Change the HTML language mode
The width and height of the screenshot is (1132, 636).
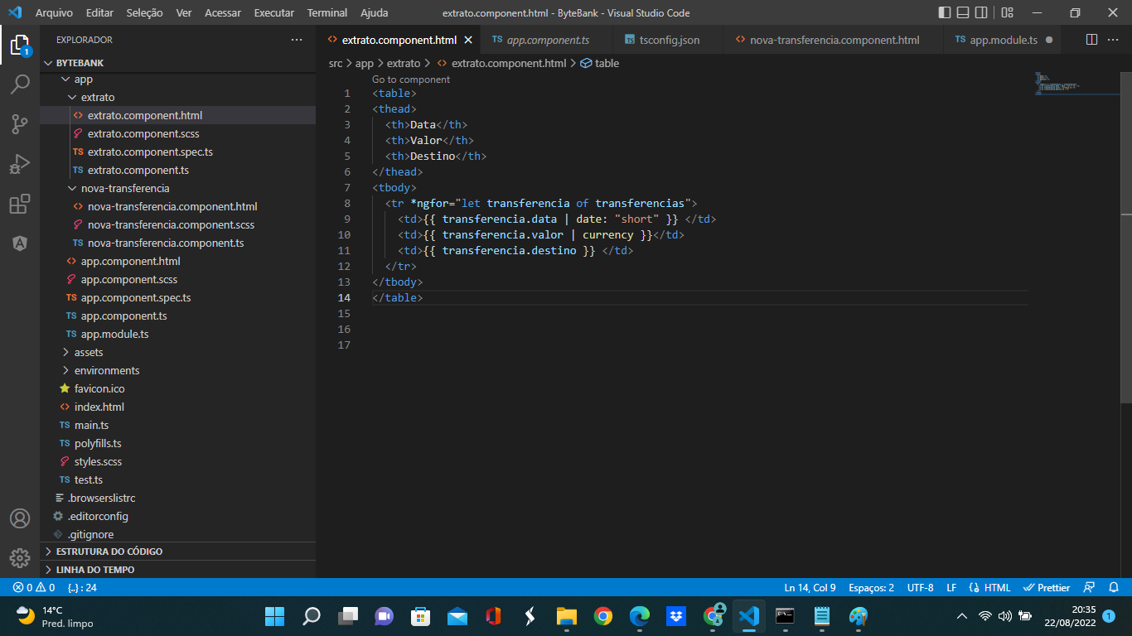tap(989, 588)
